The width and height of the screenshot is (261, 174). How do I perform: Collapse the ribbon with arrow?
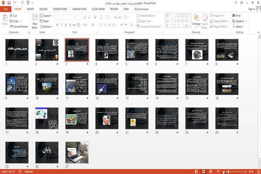pyautogui.click(x=258, y=32)
